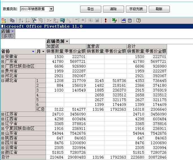
Task: Select cell value 29080483
Action: pos(75,157)
